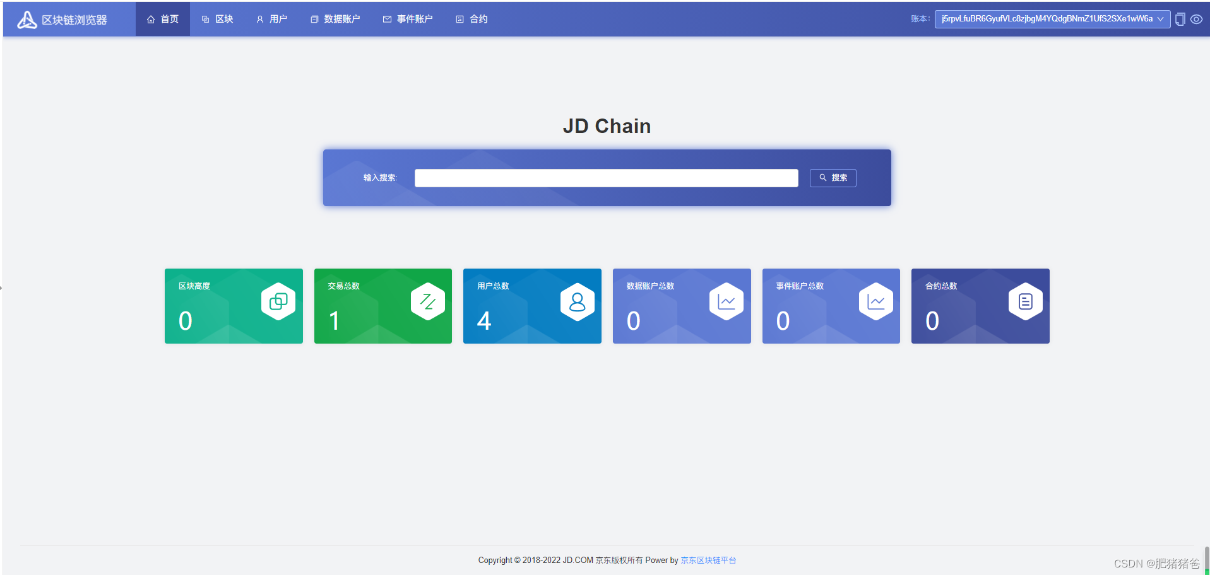
Task: Click the 数据账户总数 card label
Action: [650, 286]
